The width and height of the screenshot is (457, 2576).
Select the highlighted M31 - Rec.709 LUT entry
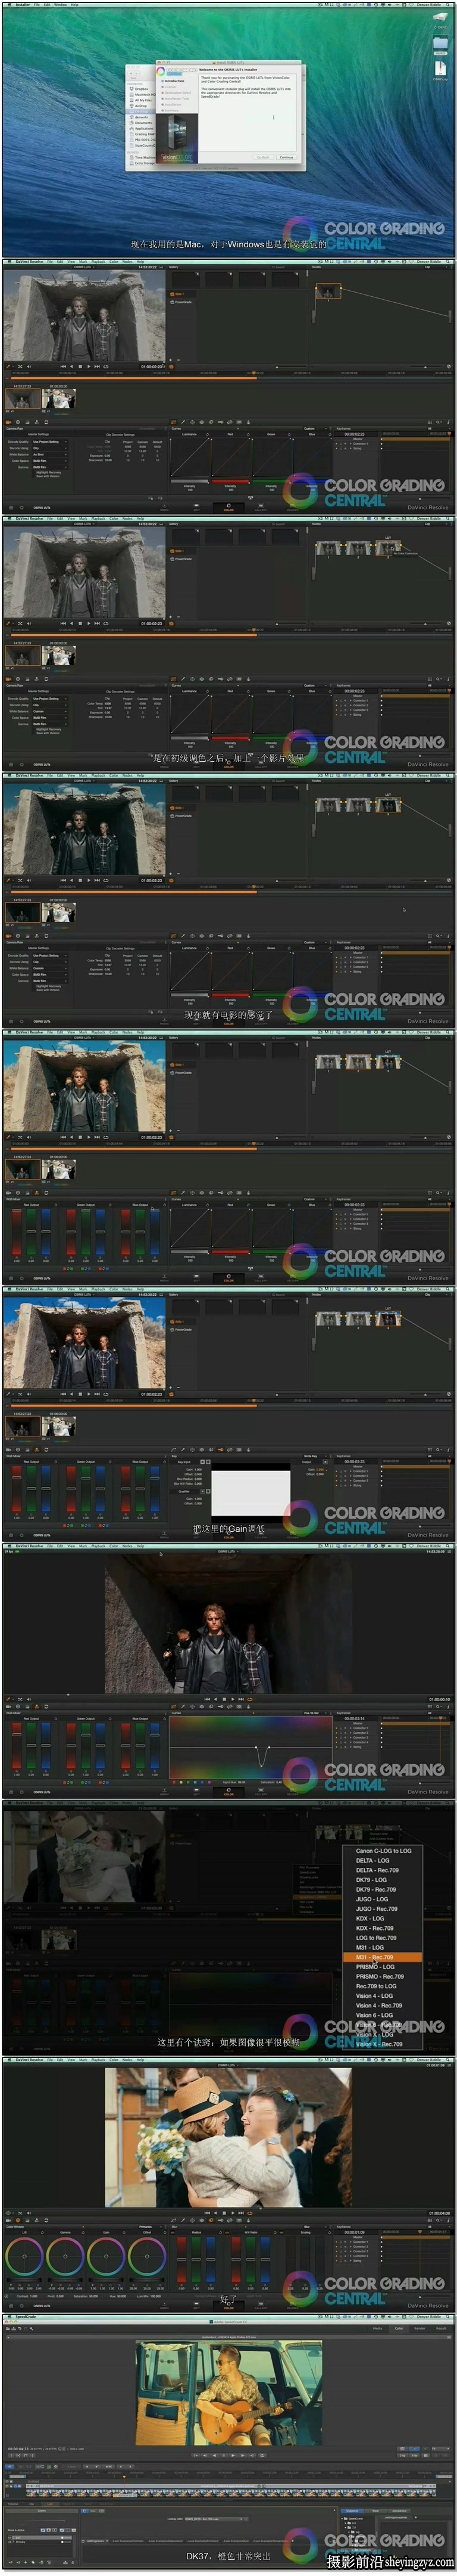(383, 1958)
